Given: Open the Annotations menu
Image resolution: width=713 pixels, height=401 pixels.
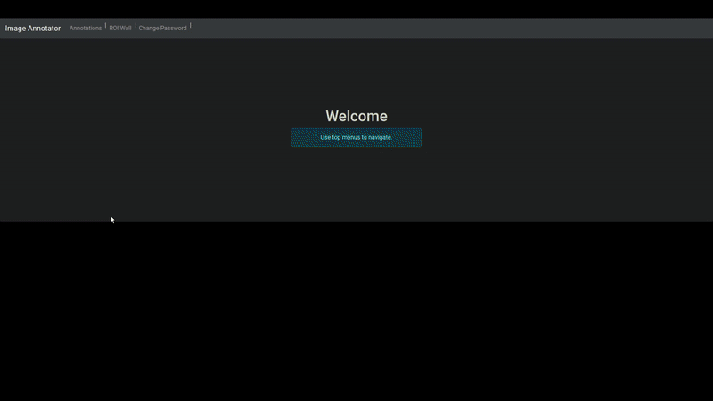Looking at the screenshot, I should pyautogui.click(x=86, y=29).
